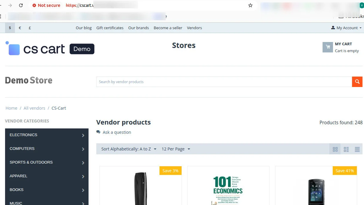Click the bookmark star in address bar

click(x=250, y=5)
